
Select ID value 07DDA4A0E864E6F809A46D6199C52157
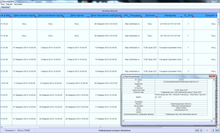click(x=181, y=82)
